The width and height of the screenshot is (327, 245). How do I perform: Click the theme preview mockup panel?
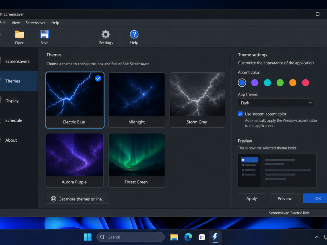pyautogui.click(x=277, y=170)
